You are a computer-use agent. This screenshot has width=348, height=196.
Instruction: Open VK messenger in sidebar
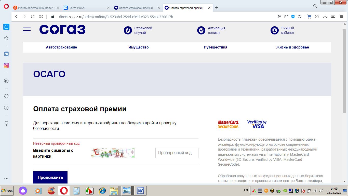coord(6,54)
